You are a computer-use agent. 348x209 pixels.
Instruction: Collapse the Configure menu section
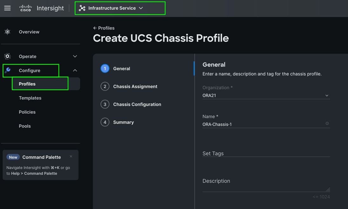click(x=75, y=70)
